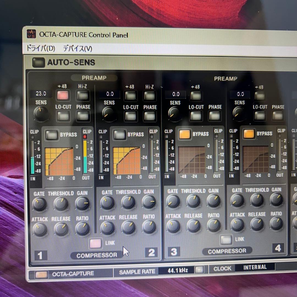Engage the LO-CUT filter on channel 2
The width and height of the screenshot is (297, 297).
coord(130,116)
